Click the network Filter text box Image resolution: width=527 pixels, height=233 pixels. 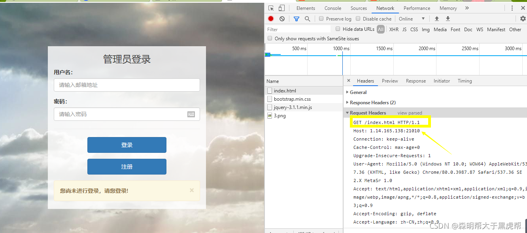298,29
